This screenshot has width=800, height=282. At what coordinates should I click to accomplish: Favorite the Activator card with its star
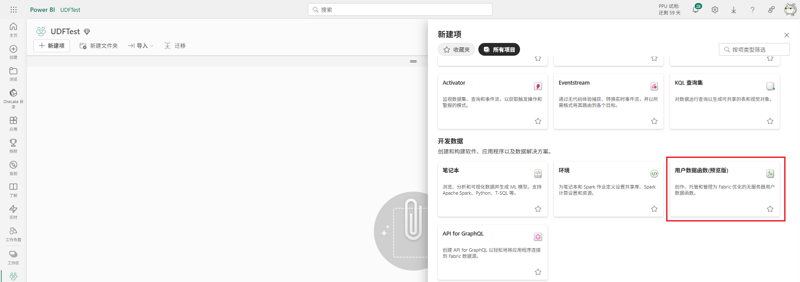[538, 121]
